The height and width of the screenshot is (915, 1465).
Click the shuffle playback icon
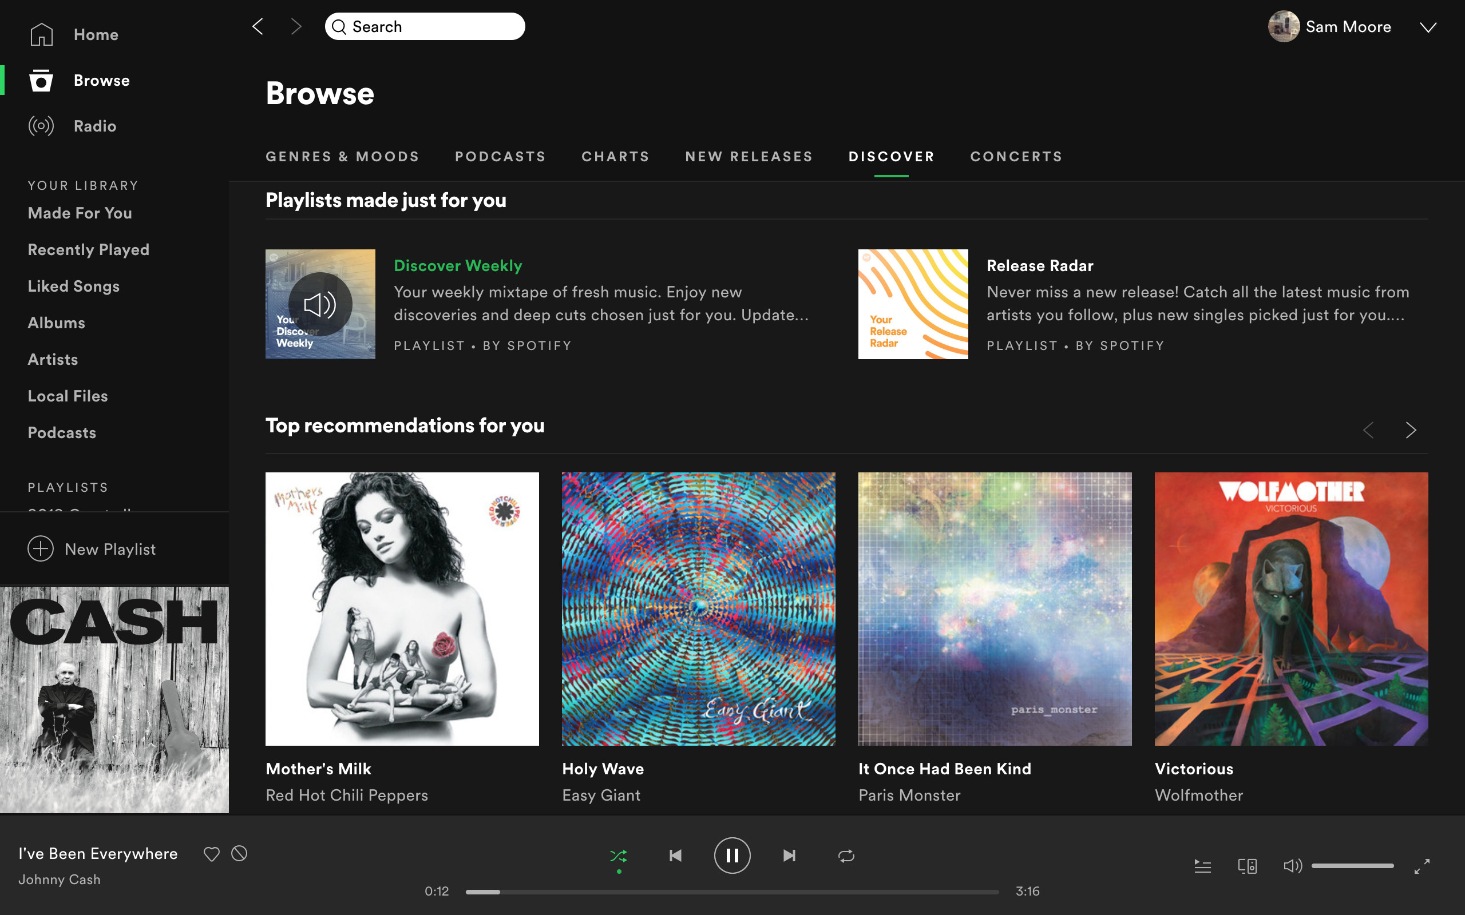(x=618, y=855)
